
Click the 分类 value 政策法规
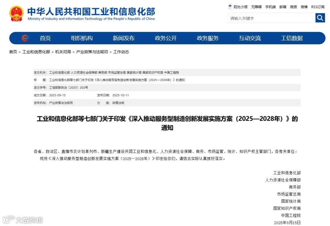click(x=118, y=103)
